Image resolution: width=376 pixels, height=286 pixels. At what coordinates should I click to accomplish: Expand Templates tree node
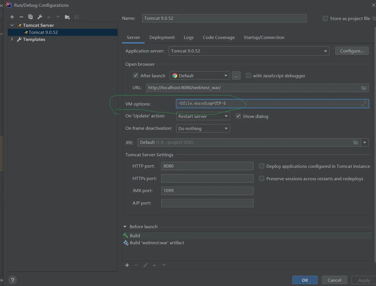click(x=12, y=39)
